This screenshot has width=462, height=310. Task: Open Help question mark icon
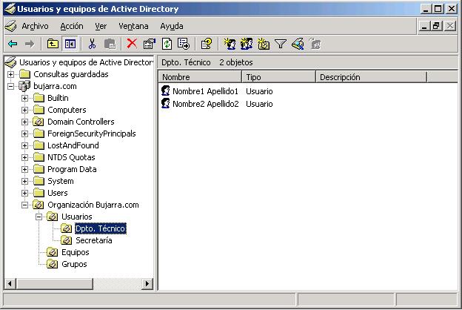[x=207, y=44]
